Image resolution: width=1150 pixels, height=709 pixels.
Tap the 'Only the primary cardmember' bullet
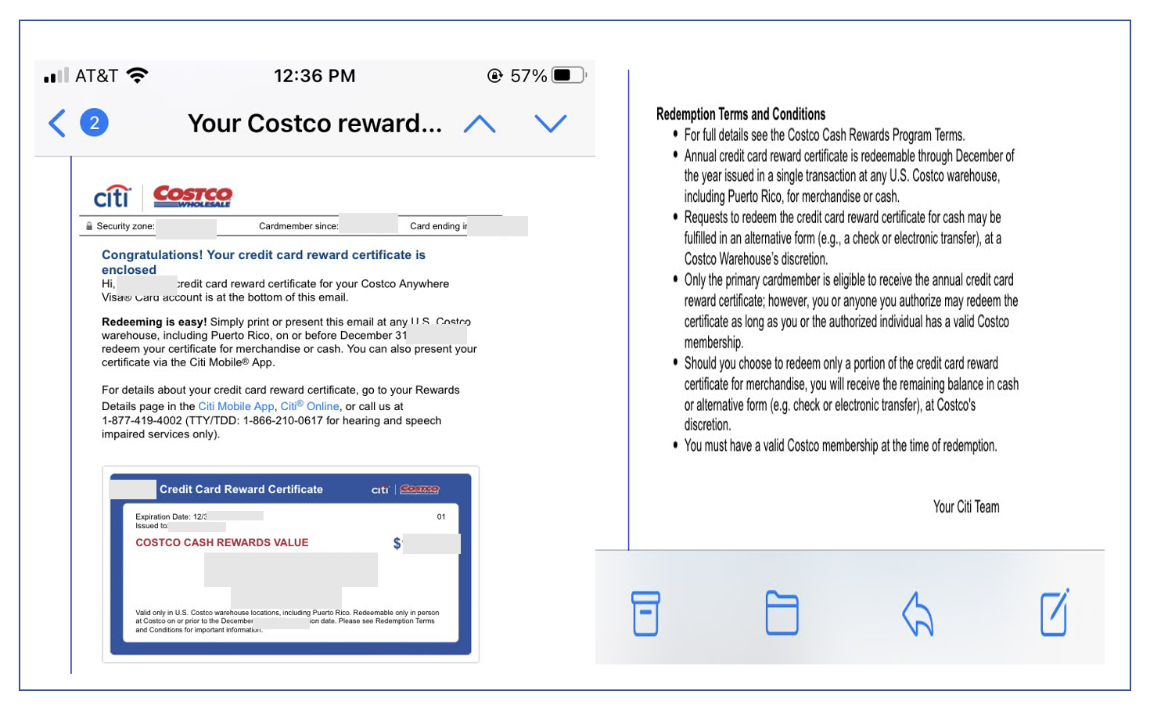(x=851, y=311)
